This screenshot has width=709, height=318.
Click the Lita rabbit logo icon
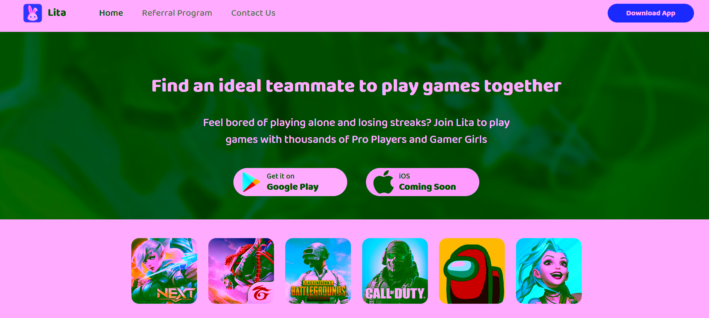pos(33,13)
